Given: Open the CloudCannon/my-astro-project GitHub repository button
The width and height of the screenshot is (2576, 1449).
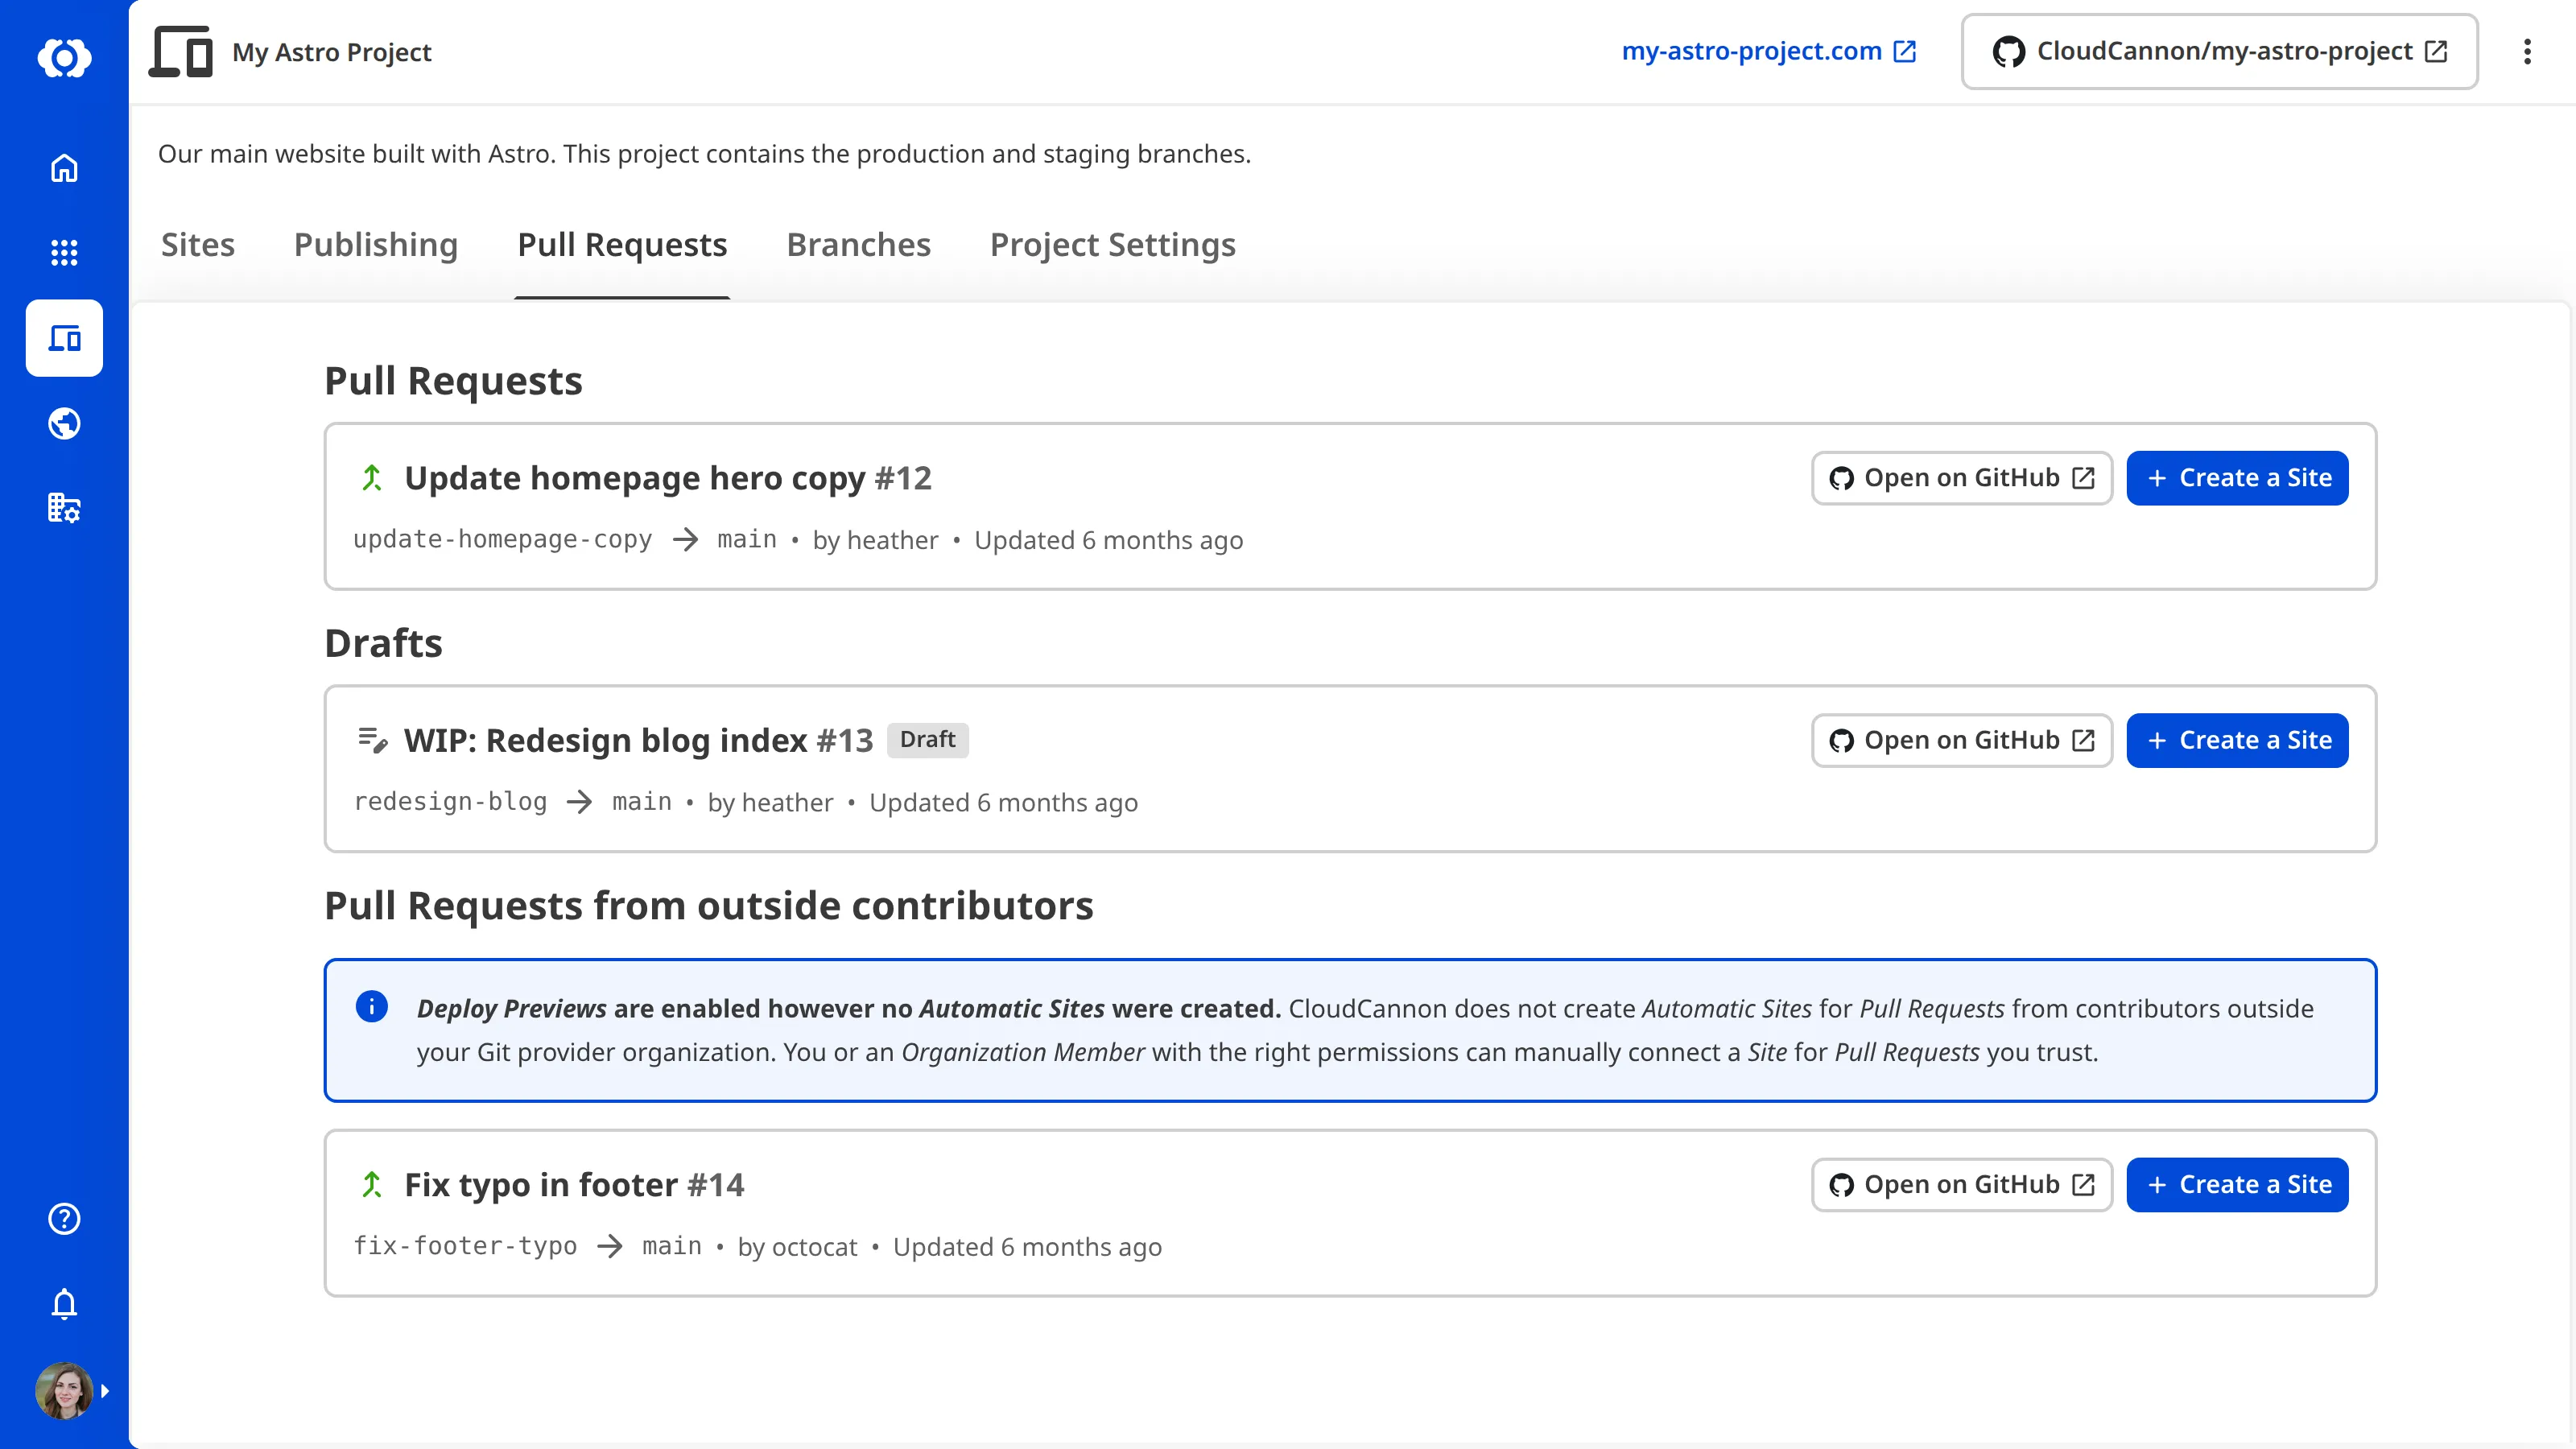Looking at the screenshot, I should pyautogui.click(x=2220, y=51).
